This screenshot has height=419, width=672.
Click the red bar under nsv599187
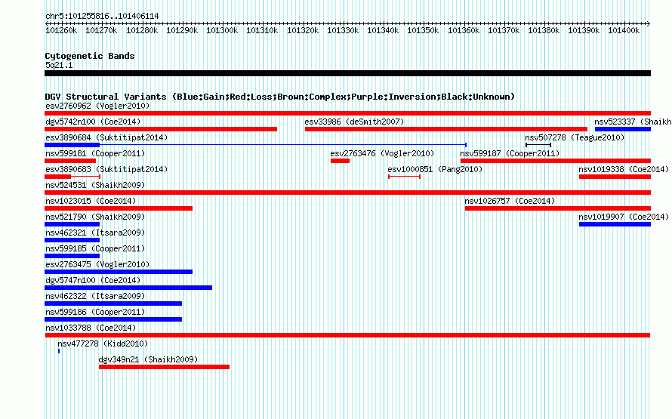(x=556, y=161)
